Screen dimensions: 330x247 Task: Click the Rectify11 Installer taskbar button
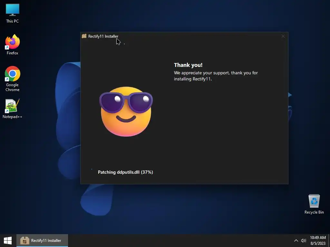coord(42,241)
